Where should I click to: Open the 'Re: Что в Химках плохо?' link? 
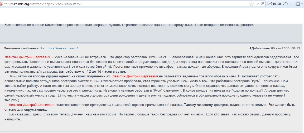tap(59, 48)
